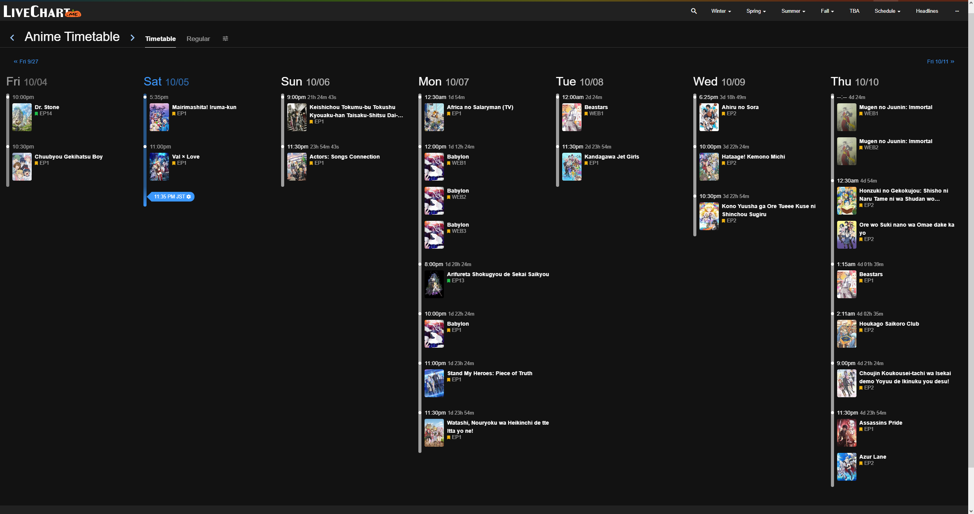974x514 pixels.
Task: Jump to next week Fri 10/11
Action: coord(940,61)
